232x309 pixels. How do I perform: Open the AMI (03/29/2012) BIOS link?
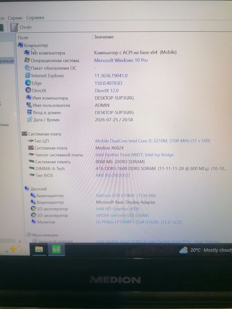coord(112,175)
